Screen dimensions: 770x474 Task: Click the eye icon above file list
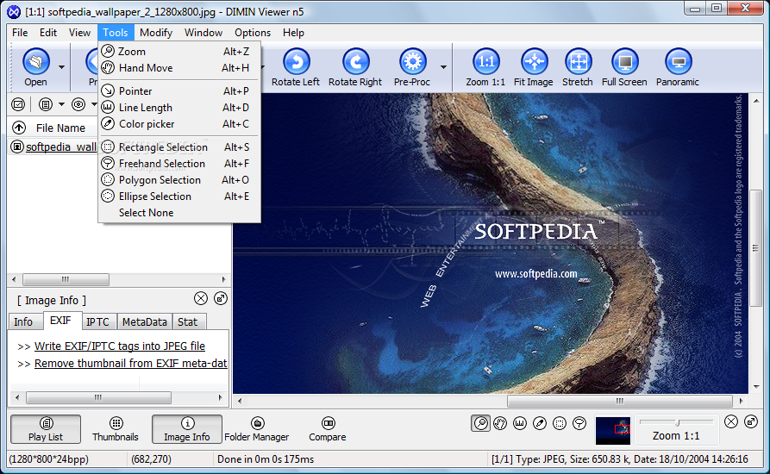[x=78, y=104]
